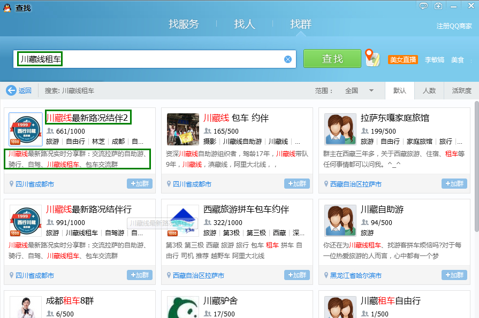Click the 川藏线 包车 约伴 group photo
The image size is (479, 318).
click(x=183, y=129)
